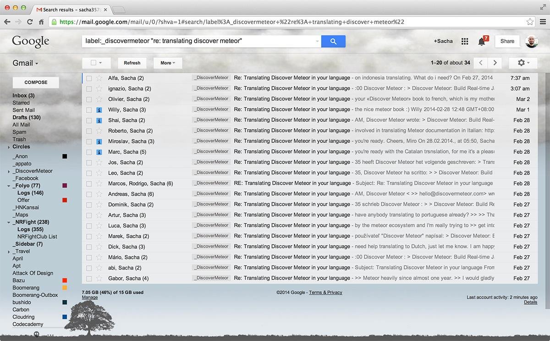Open a new browser tab
The image size is (550, 341).
coord(119,9)
